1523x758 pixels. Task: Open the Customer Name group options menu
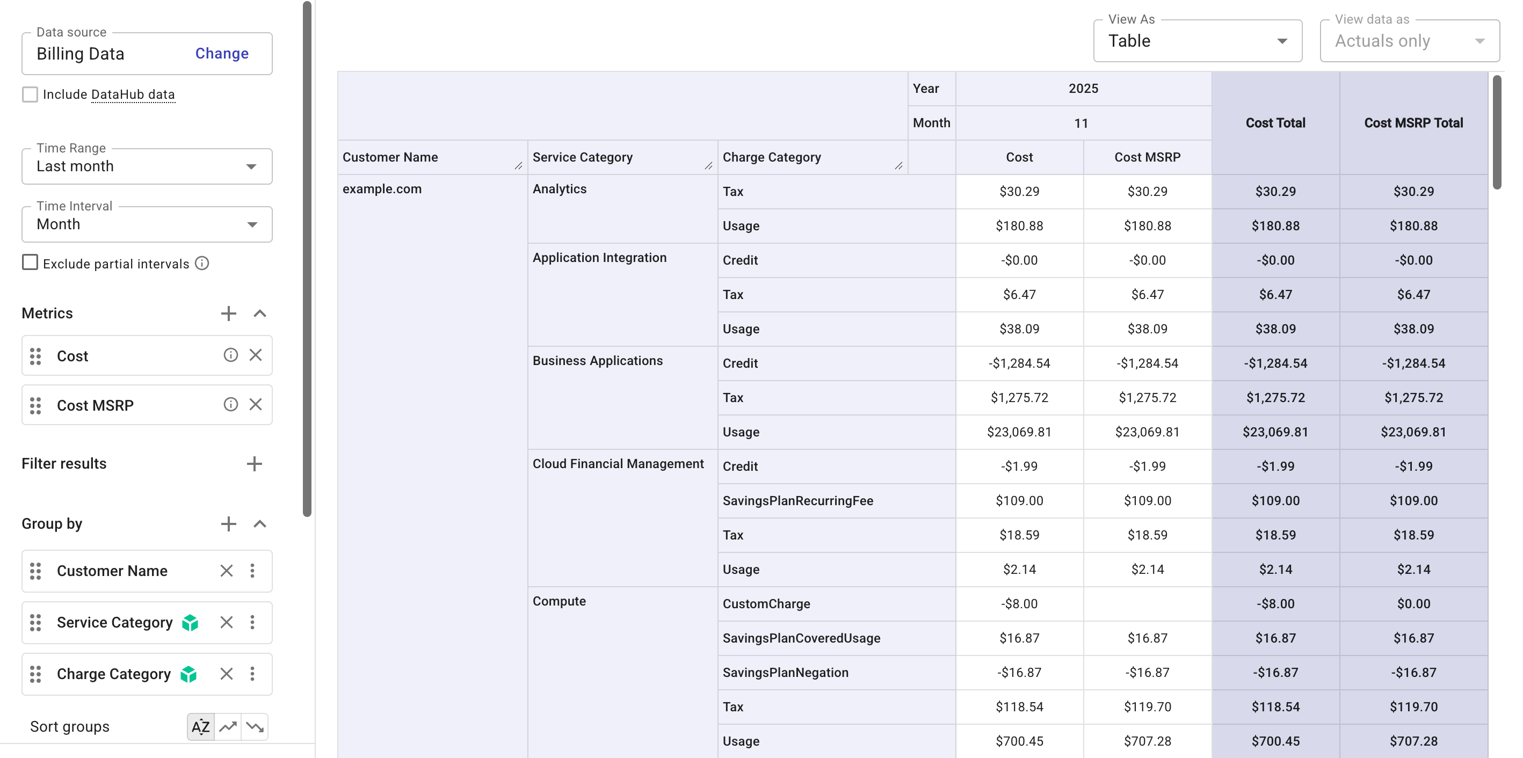[252, 571]
